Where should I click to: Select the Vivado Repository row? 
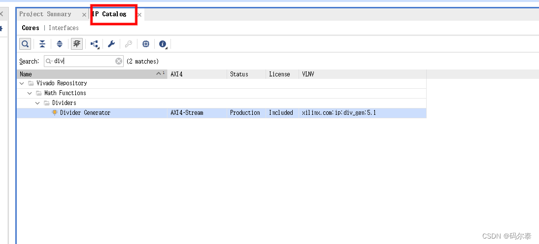click(222, 83)
